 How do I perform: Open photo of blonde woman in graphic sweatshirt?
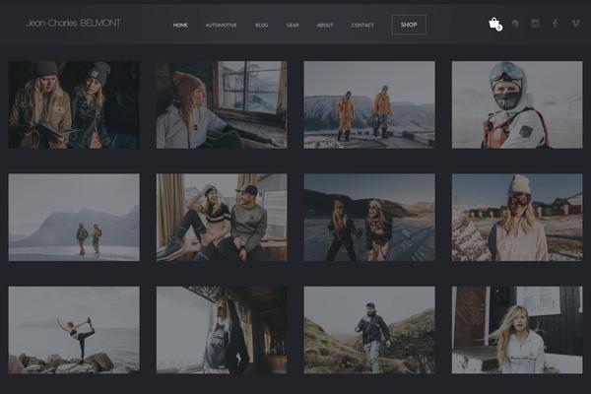click(222, 330)
